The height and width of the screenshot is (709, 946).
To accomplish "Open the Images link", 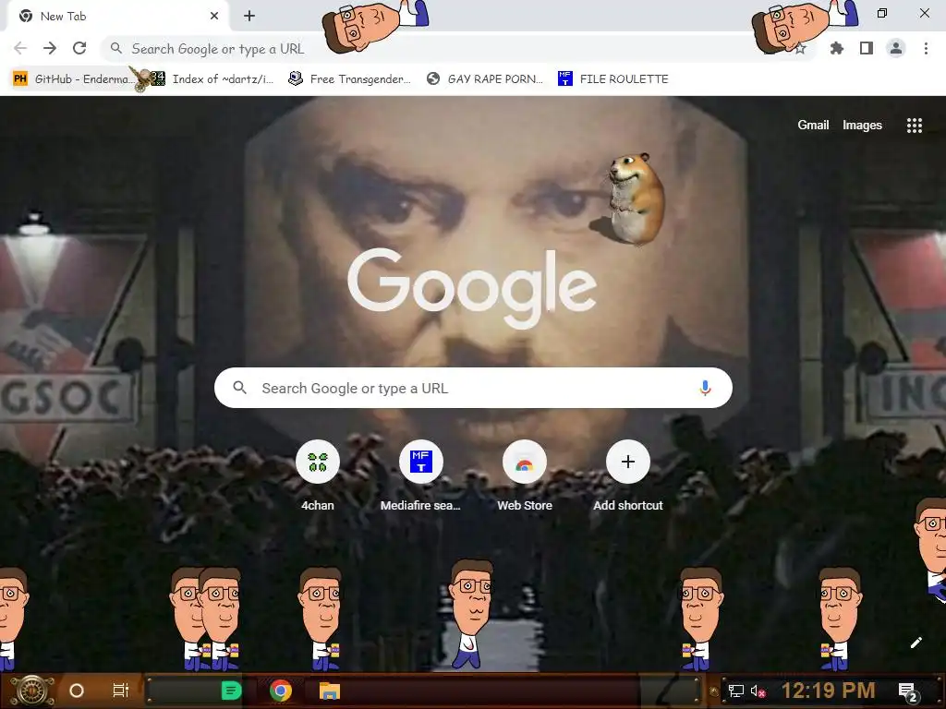I will pyautogui.click(x=862, y=125).
